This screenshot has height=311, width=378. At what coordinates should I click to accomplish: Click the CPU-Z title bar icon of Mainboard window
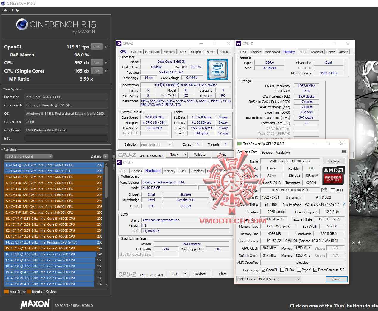pyautogui.click(x=119, y=163)
